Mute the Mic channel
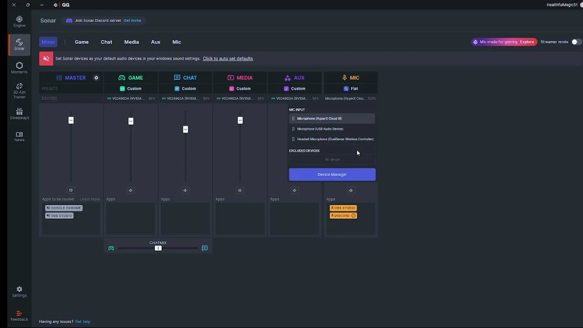The width and height of the screenshot is (583, 328). point(350,190)
